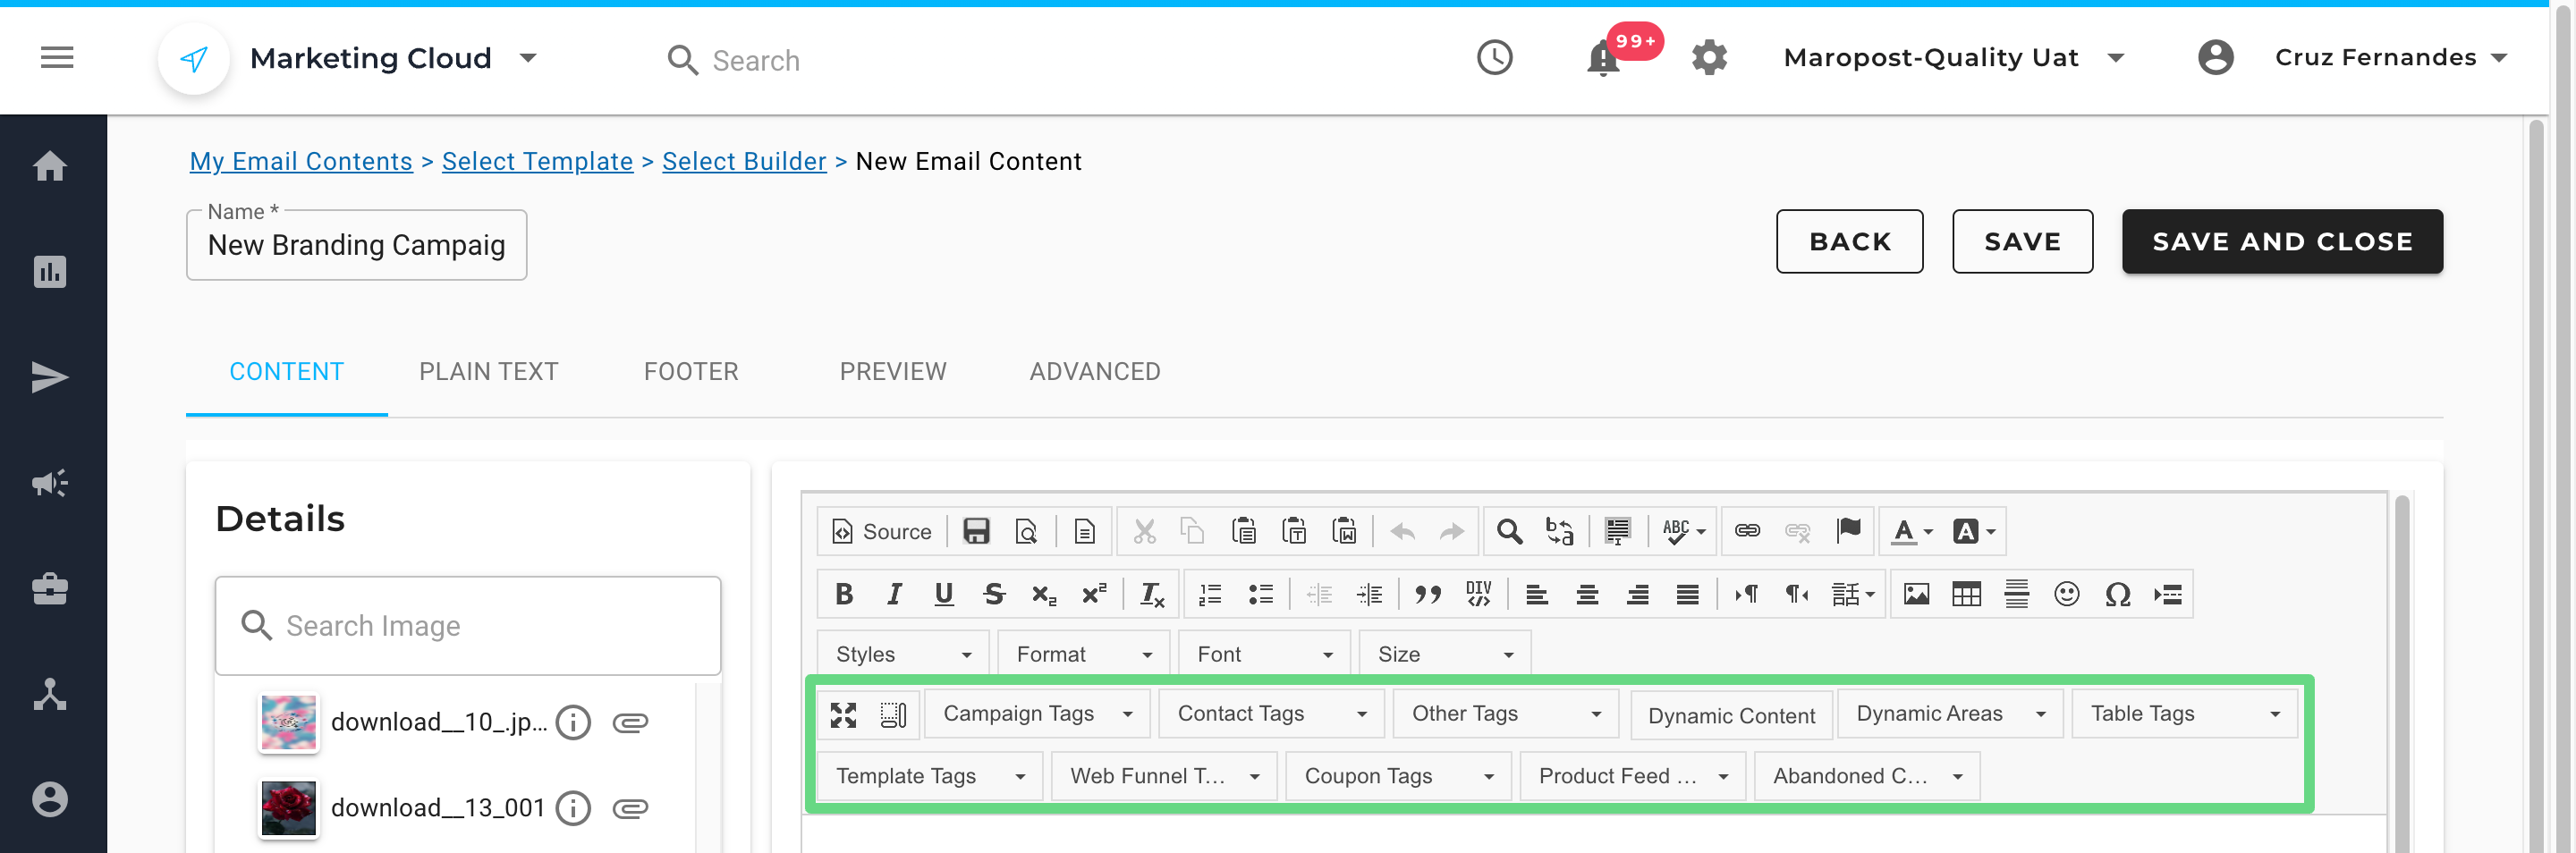Increase the indent
The width and height of the screenshot is (2576, 853).
click(x=1369, y=595)
